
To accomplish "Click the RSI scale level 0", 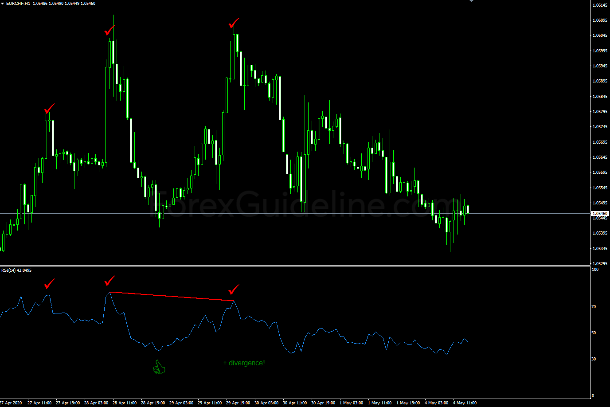I will (x=593, y=396).
